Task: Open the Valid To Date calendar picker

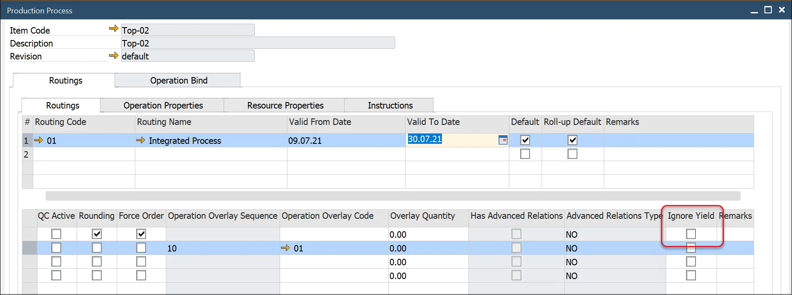Action: point(503,140)
